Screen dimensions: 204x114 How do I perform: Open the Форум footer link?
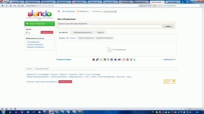(x=129, y=77)
